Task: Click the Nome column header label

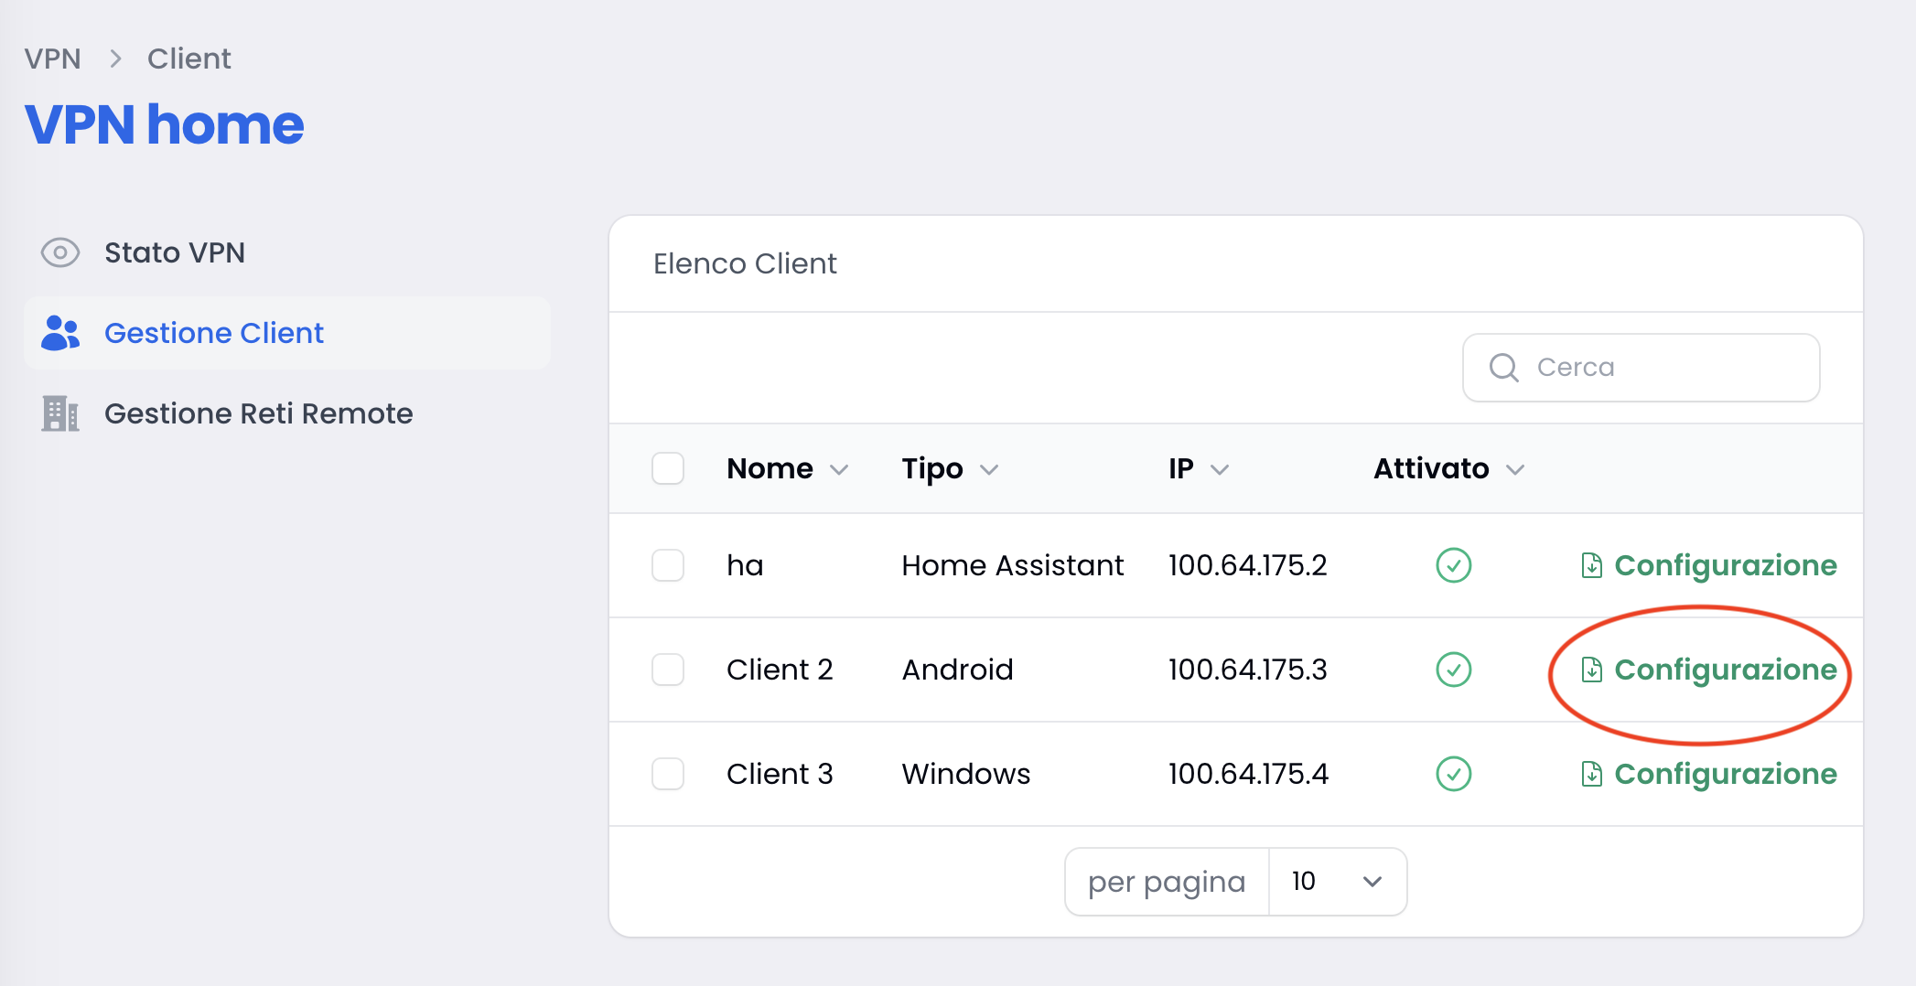Action: [770, 468]
